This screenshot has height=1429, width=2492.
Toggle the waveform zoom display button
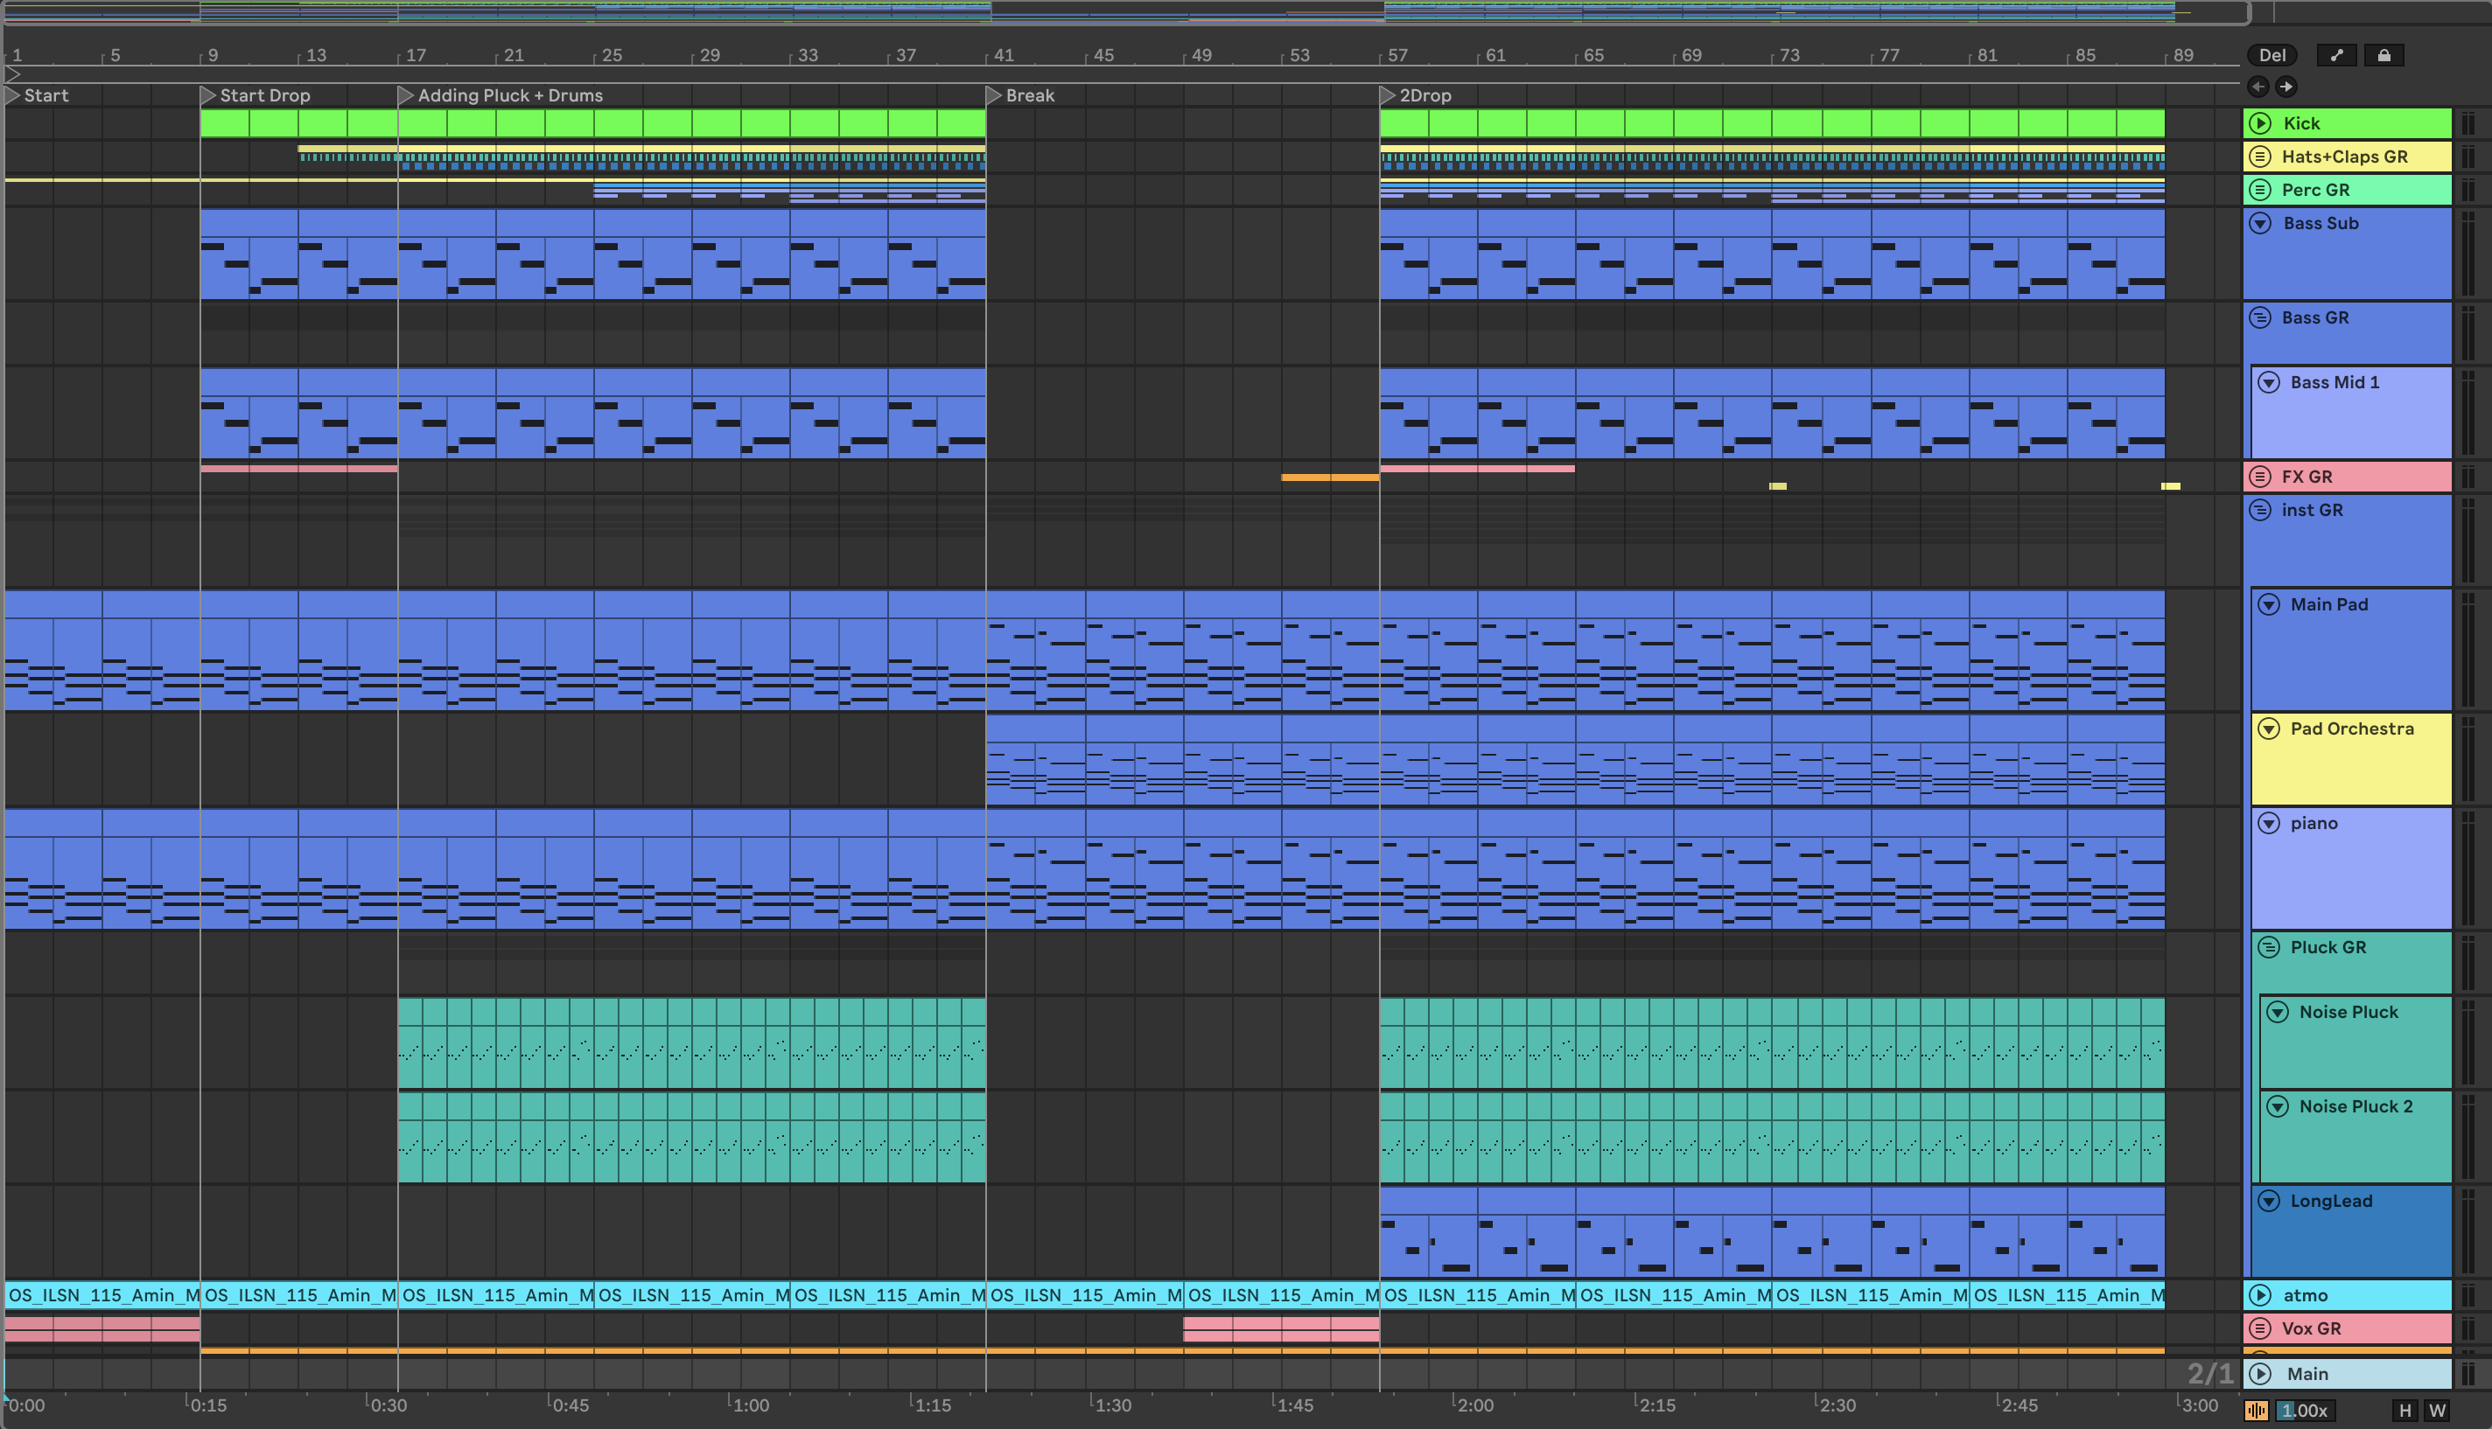[x=2257, y=1411]
